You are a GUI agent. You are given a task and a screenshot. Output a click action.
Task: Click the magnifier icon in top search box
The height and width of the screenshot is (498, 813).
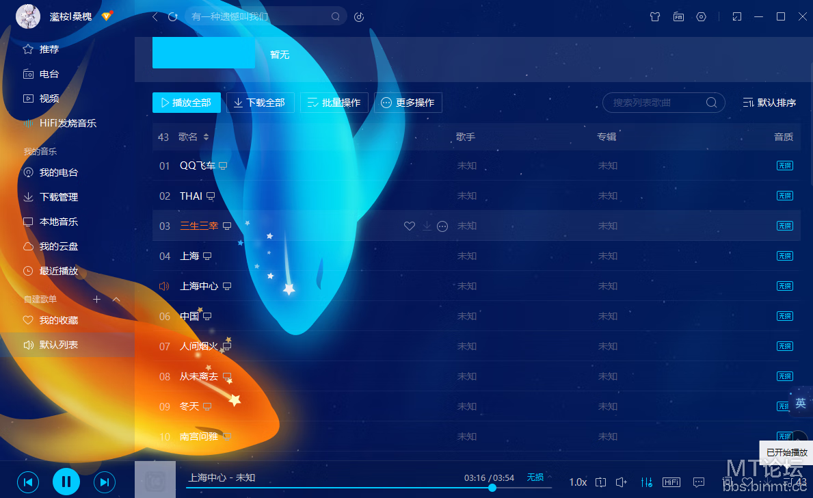click(x=336, y=16)
